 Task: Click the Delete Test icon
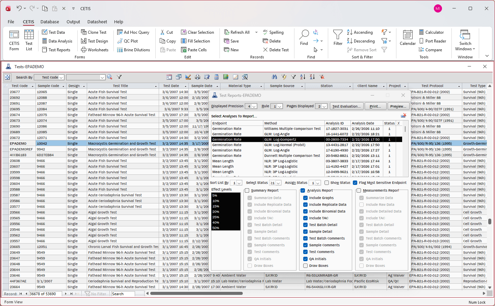265,50
